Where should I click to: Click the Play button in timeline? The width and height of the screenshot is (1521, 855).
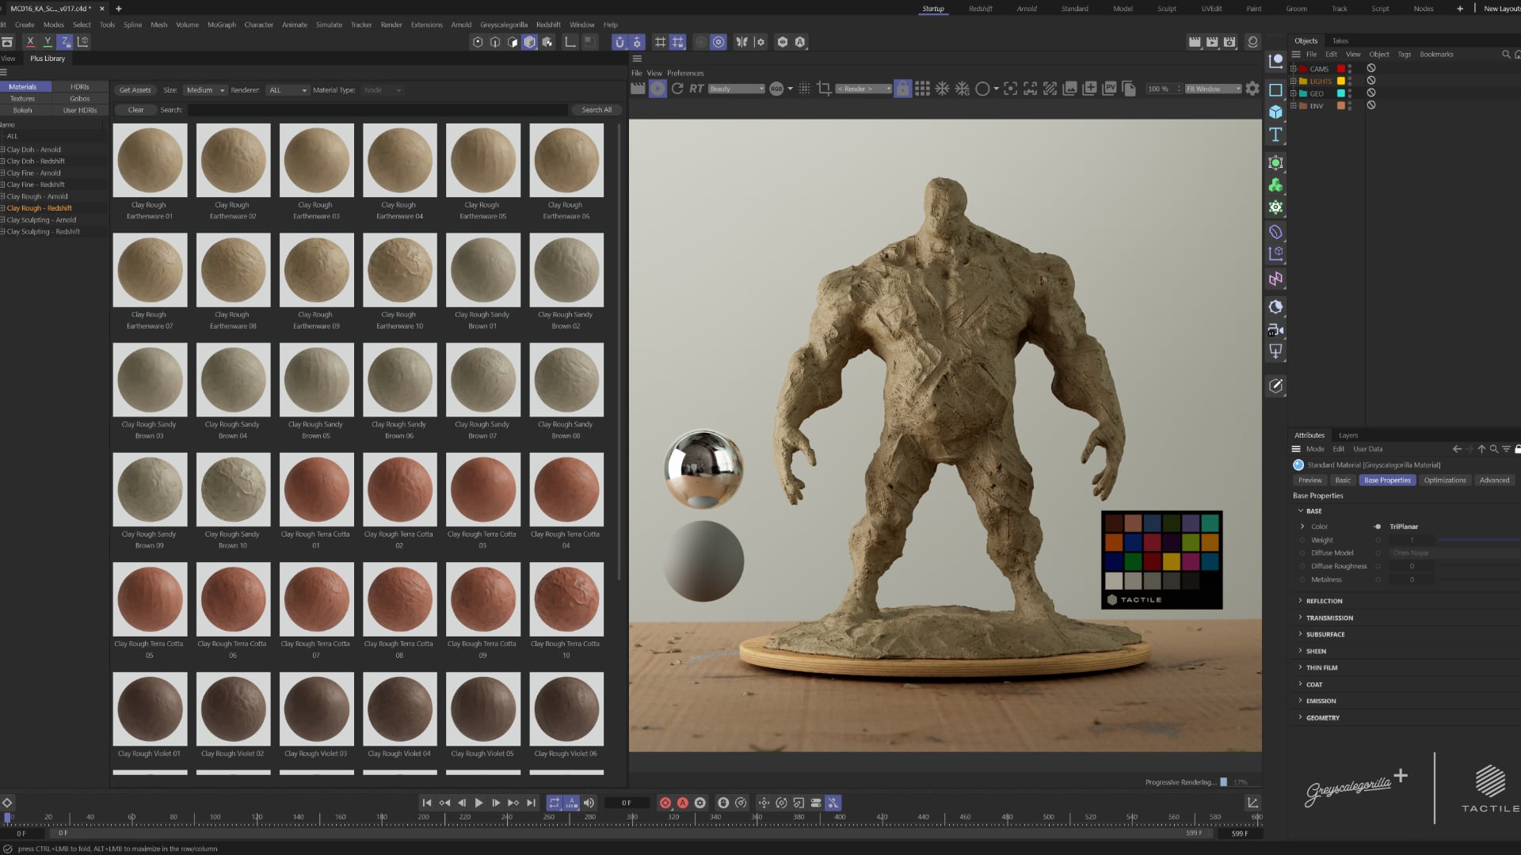(x=479, y=803)
